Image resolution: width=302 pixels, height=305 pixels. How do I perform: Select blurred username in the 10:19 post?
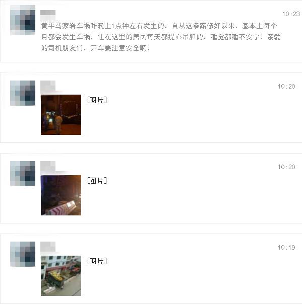coord(48,247)
